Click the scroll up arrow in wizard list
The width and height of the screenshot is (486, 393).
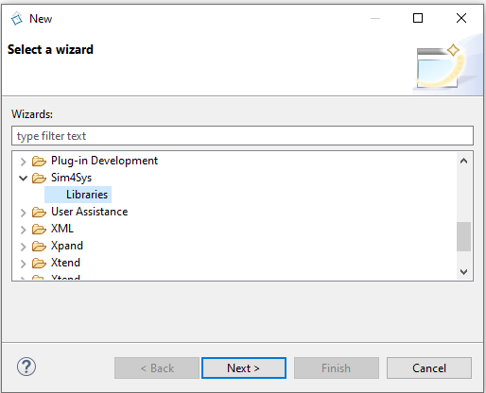point(463,161)
